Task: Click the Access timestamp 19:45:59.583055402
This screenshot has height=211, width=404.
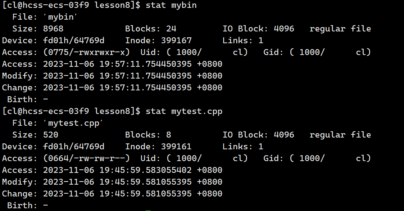Action: point(146,170)
